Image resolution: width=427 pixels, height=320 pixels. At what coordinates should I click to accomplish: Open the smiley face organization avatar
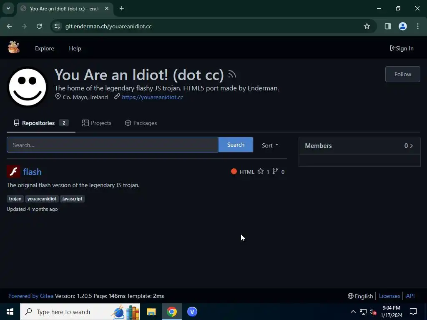pyautogui.click(x=28, y=87)
